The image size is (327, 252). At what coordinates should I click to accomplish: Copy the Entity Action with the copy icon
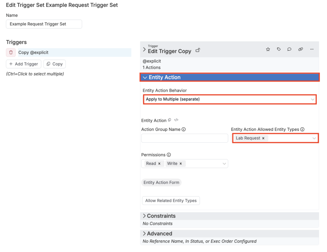(170, 120)
